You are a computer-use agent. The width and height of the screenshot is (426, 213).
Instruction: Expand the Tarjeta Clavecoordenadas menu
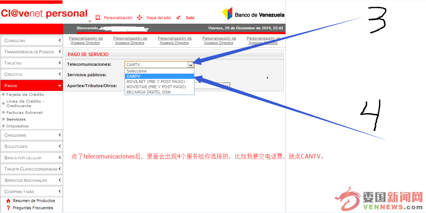point(32,169)
